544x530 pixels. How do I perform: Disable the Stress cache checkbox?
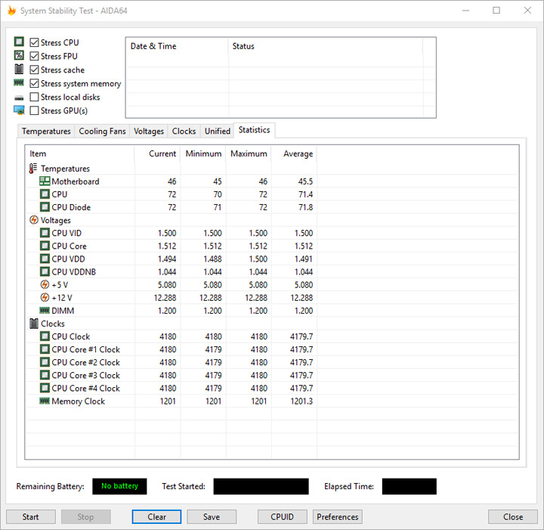(x=34, y=70)
